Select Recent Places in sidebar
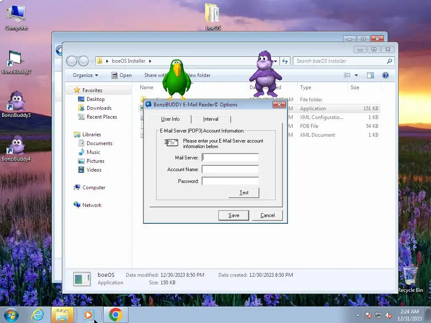This screenshot has width=431, height=323. coord(102,117)
